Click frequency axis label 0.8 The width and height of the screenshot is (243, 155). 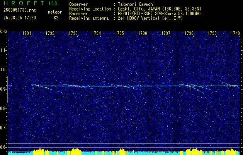[3, 108]
